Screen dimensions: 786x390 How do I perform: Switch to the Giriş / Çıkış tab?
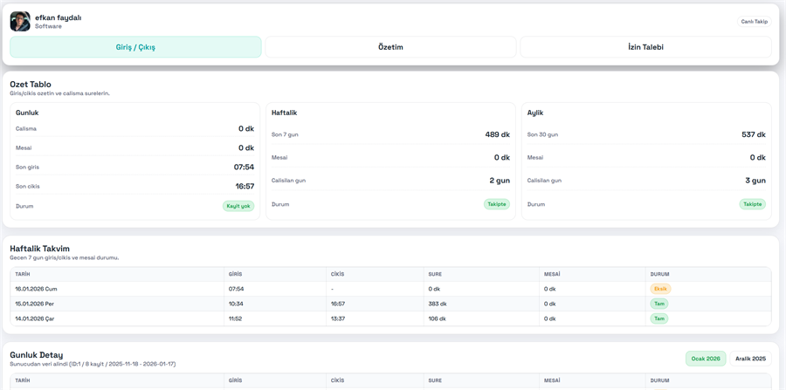[135, 47]
